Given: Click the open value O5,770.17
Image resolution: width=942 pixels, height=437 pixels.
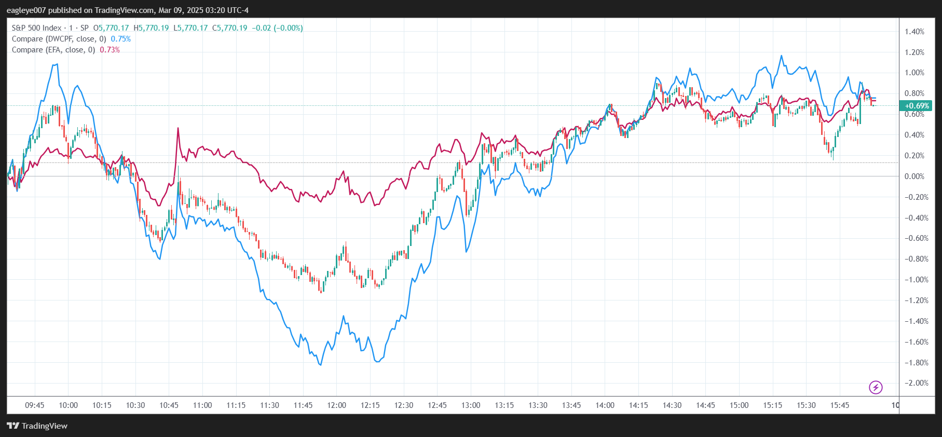Looking at the screenshot, I should 110,28.
